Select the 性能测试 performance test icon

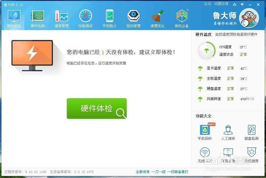pos(85,18)
